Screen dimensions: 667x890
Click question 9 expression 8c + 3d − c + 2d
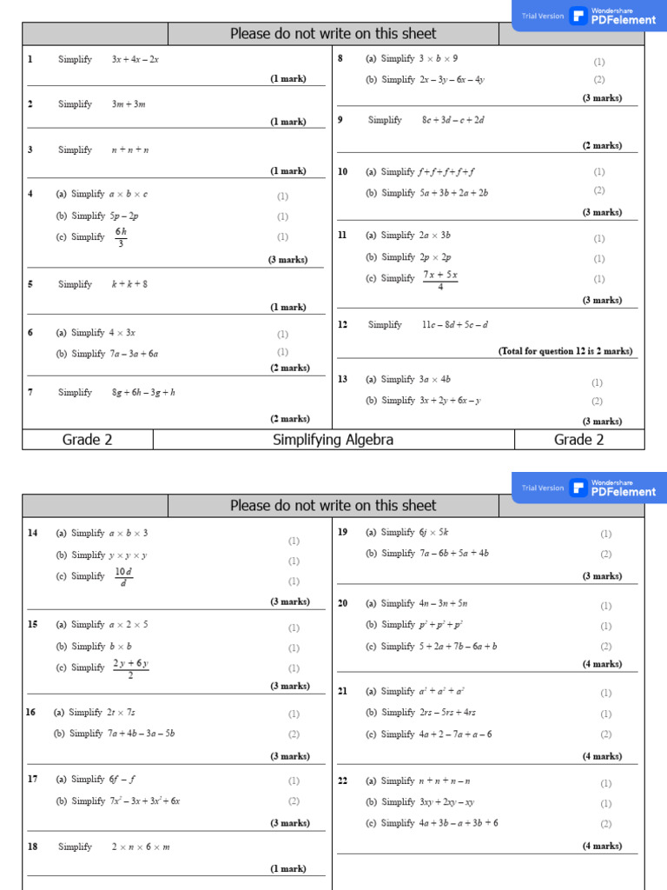452,120
